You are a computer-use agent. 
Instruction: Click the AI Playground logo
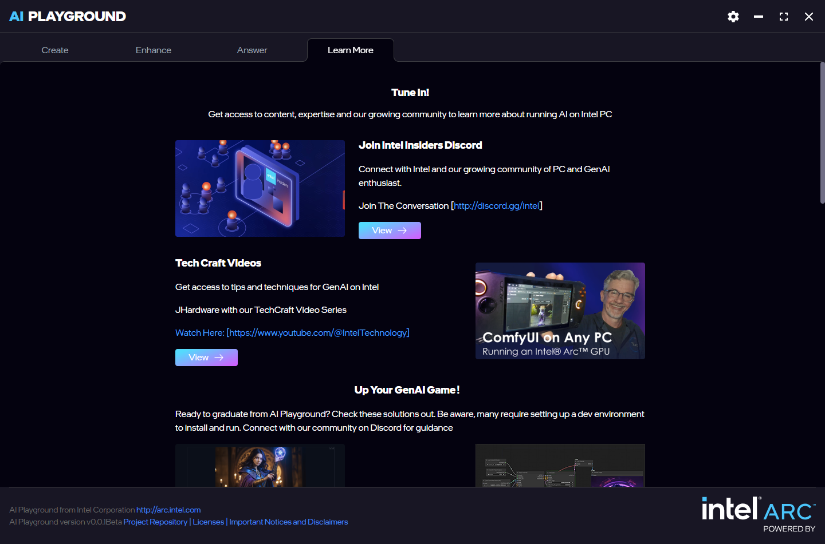pos(67,17)
